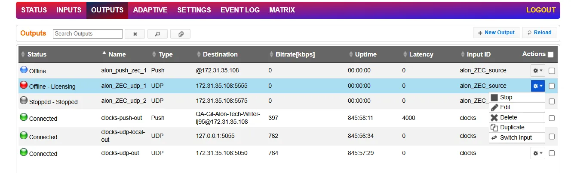Click the magnifier search button

157,34
